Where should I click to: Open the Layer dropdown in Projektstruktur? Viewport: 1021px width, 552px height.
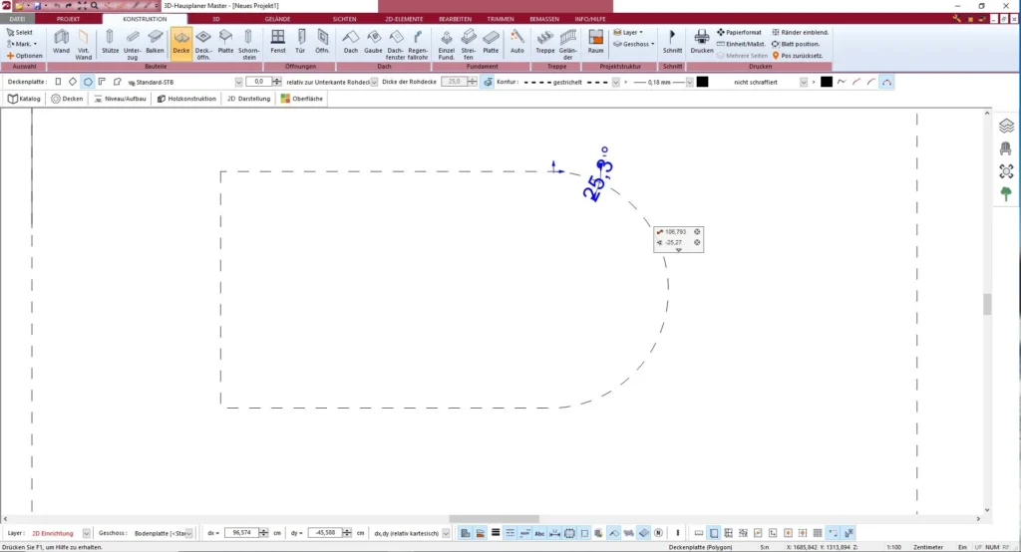point(630,32)
